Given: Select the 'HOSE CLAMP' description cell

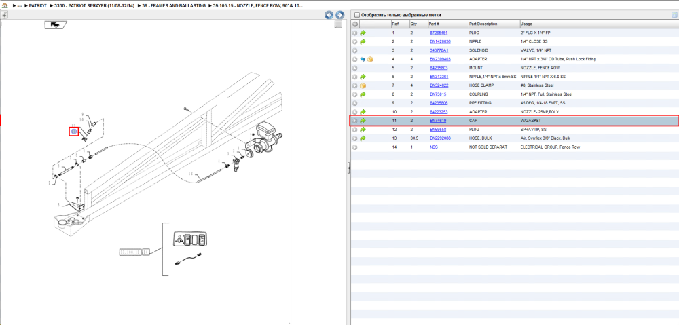Looking at the screenshot, I should point(480,85).
